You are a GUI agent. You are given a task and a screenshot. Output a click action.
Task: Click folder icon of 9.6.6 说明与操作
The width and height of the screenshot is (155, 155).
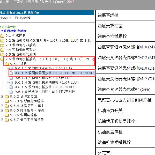pyautogui.click(x=7, y=115)
